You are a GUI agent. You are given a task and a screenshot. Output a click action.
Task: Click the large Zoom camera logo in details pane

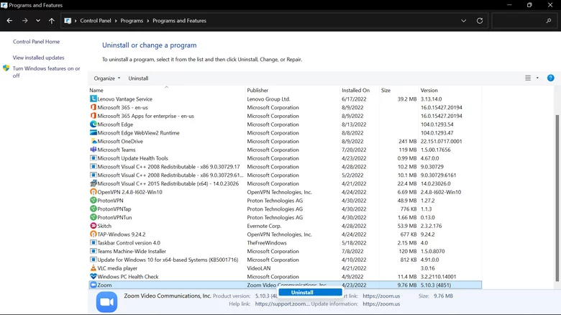[106, 302]
